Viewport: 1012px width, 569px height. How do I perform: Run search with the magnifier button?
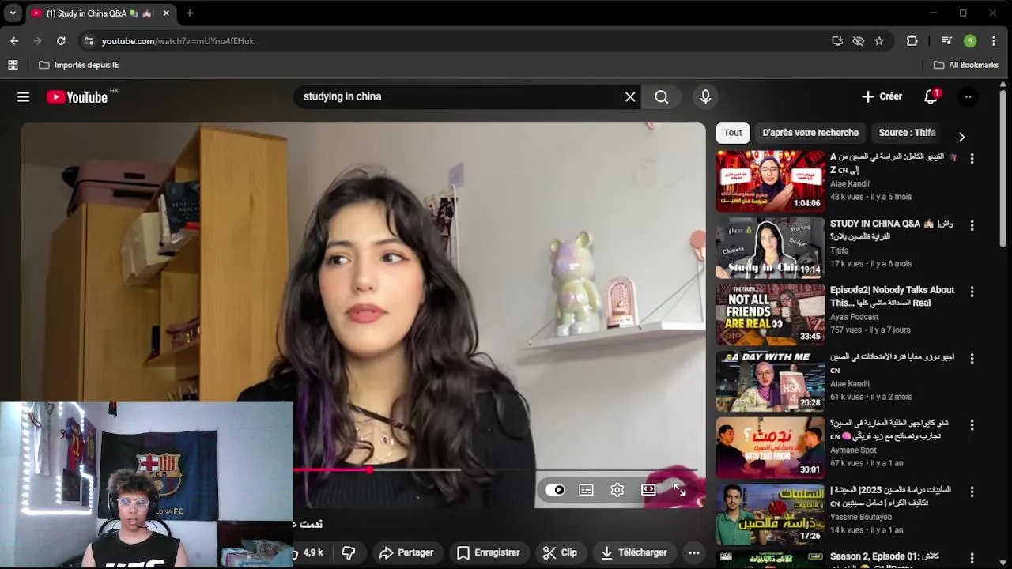click(x=662, y=96)
